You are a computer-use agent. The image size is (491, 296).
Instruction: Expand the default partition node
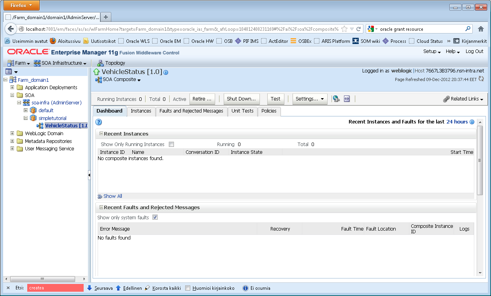pyautogui.click(x=26, y=110)
